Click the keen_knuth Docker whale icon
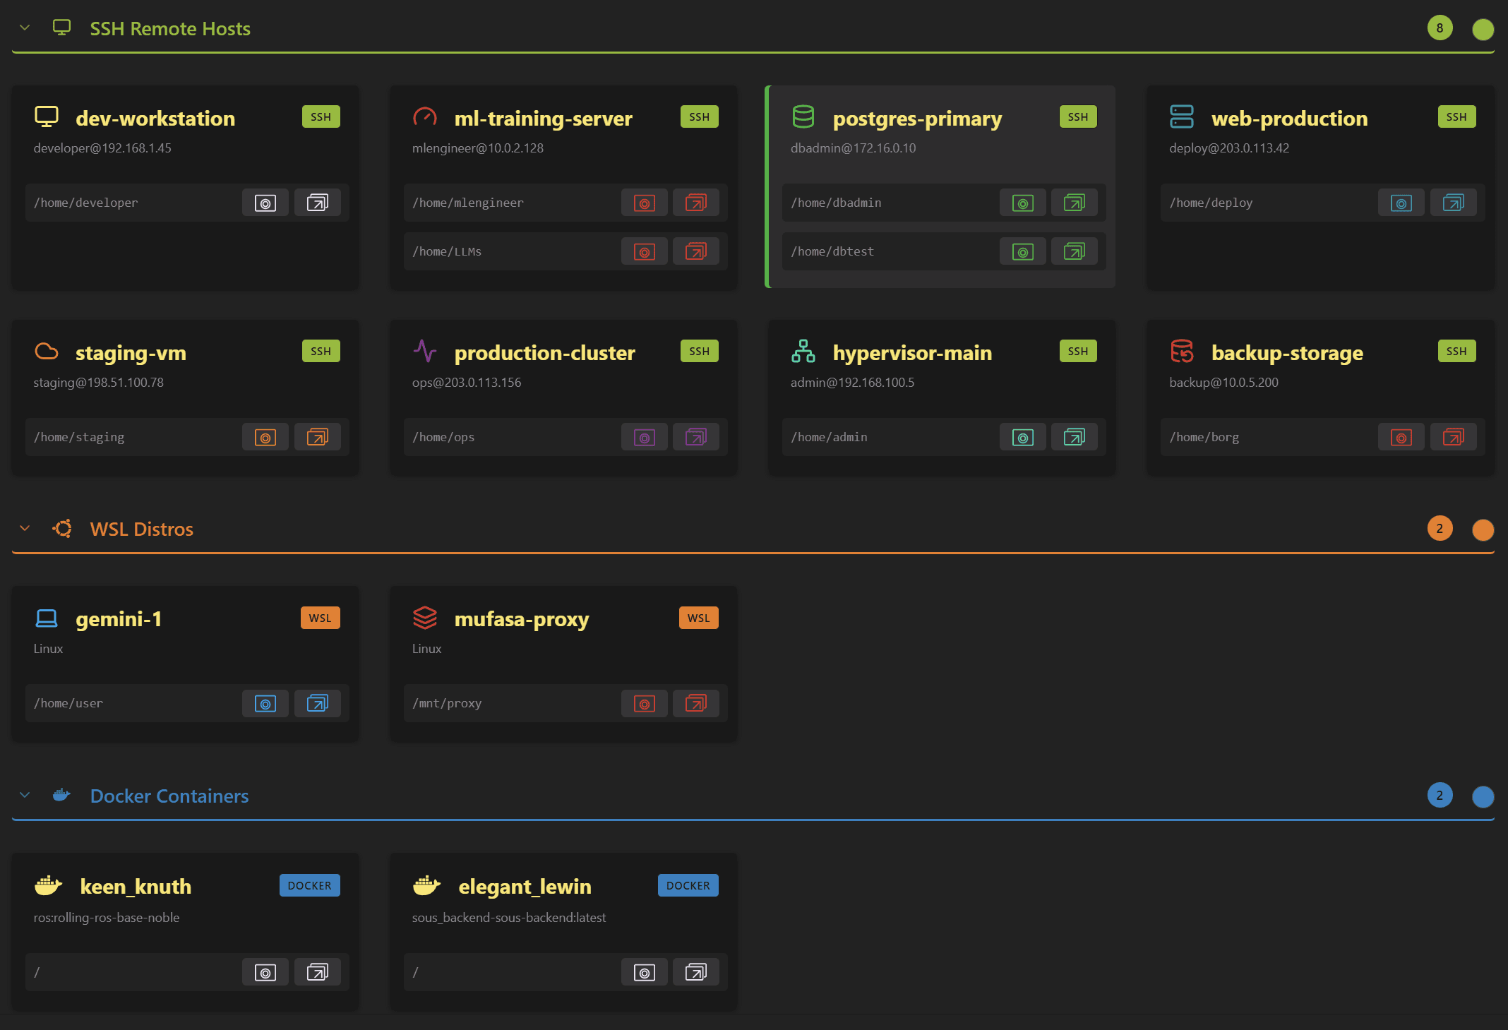The image size is (1508, 1030). (48, 885)
